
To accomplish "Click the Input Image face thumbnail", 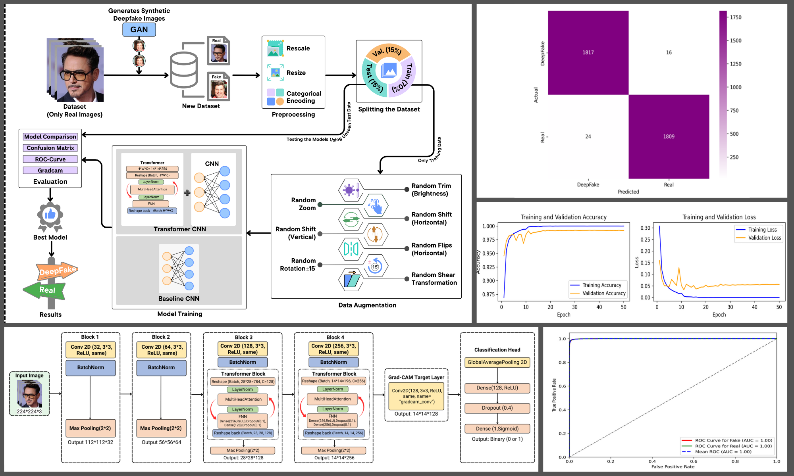I will point(29,393).
